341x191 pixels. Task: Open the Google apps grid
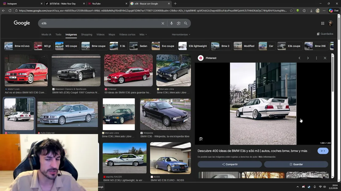[323, 23]
